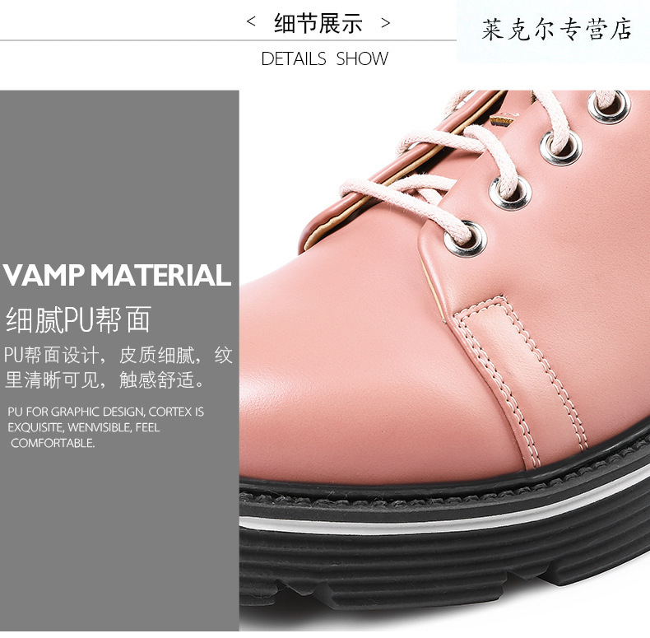Click the small brand tag on tongue
This screenshot has height=638, width=650.
tap(503, 120)
